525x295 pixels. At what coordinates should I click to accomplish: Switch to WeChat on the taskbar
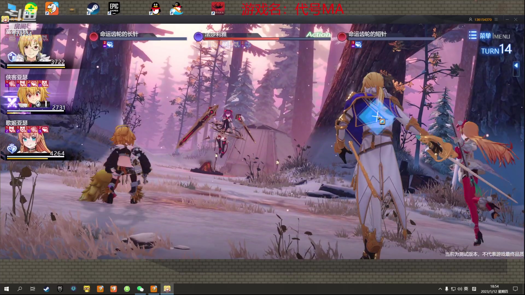(x=140, y=289)
